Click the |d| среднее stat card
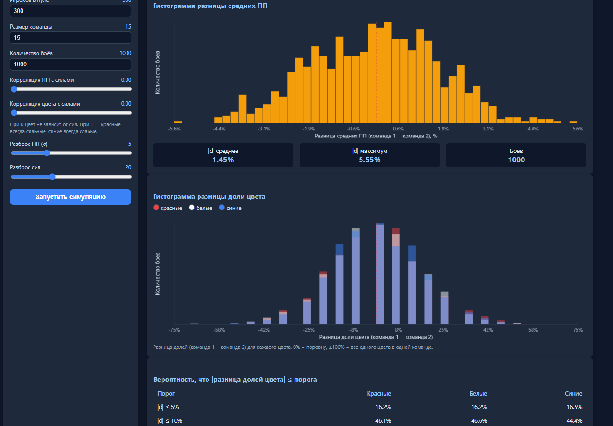This screenshot has width=613, height=426. 223,155
